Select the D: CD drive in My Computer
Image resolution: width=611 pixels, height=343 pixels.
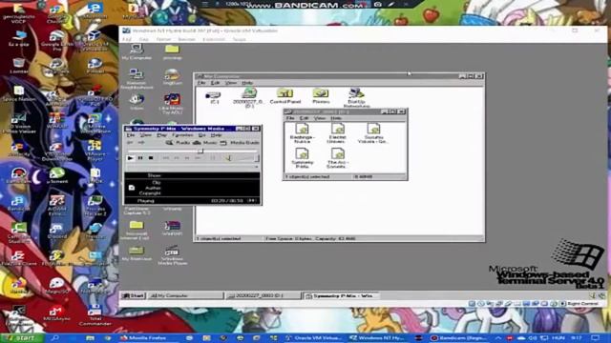coord(248,97)
